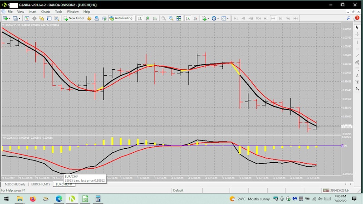Click the Default profile status bar entry
Image resolution: width=363 pixels, height=204 pixels.
click(178, 190)
